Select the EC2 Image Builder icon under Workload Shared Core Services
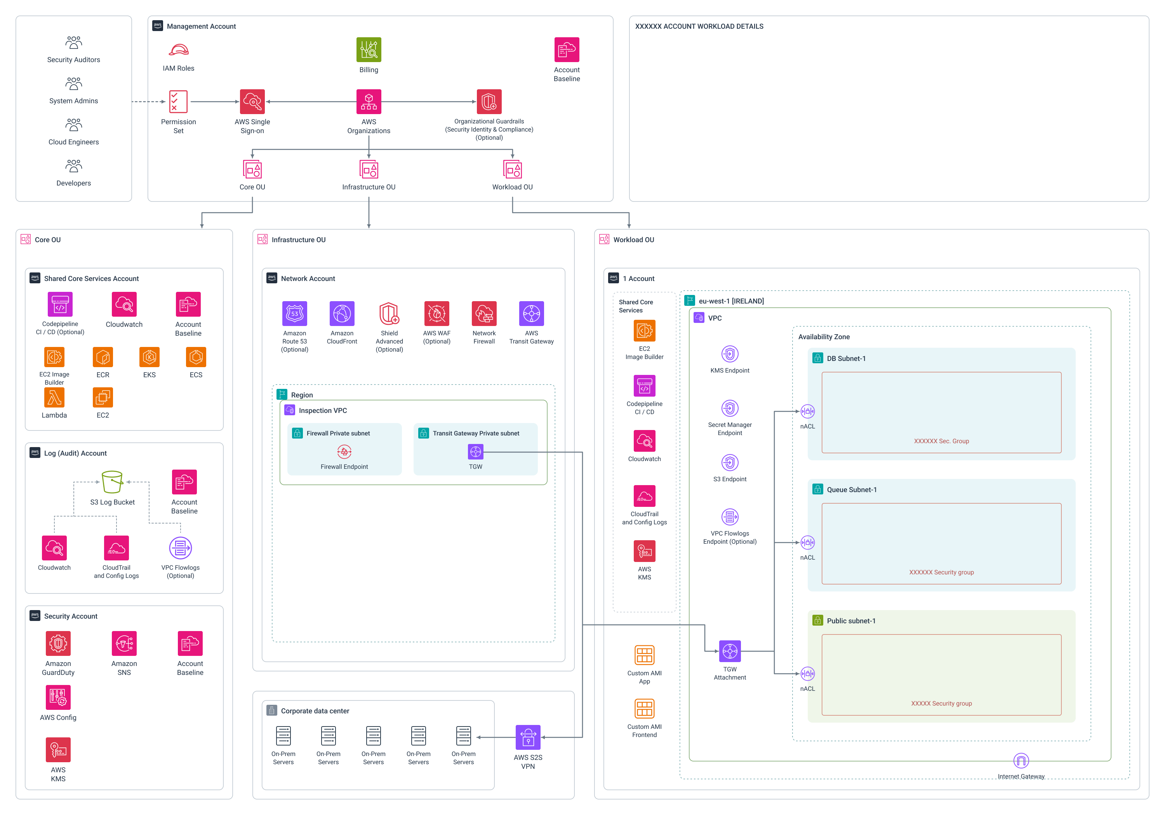This screenshot has width=1165, height=815. pyautogui.click(x=644, y=331)
